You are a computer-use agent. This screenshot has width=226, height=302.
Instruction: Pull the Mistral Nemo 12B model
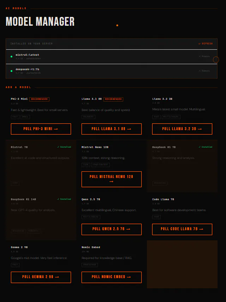pyautogui.click(x=112, y=179)
